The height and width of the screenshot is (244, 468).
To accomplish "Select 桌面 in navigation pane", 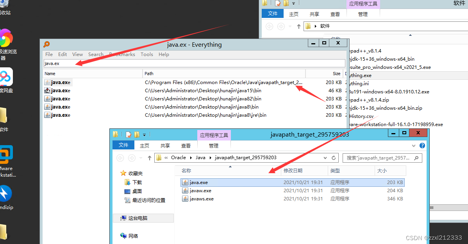I will tap(133, 191).
